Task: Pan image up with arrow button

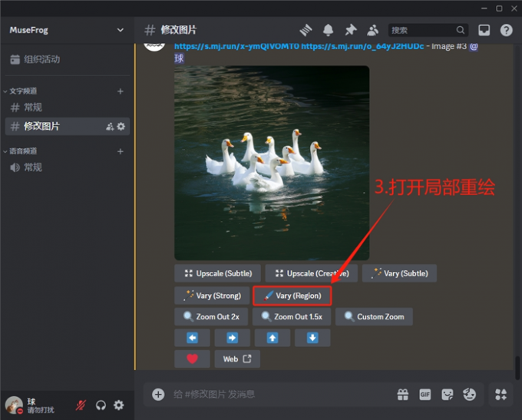Action: [x=273, y=338]
